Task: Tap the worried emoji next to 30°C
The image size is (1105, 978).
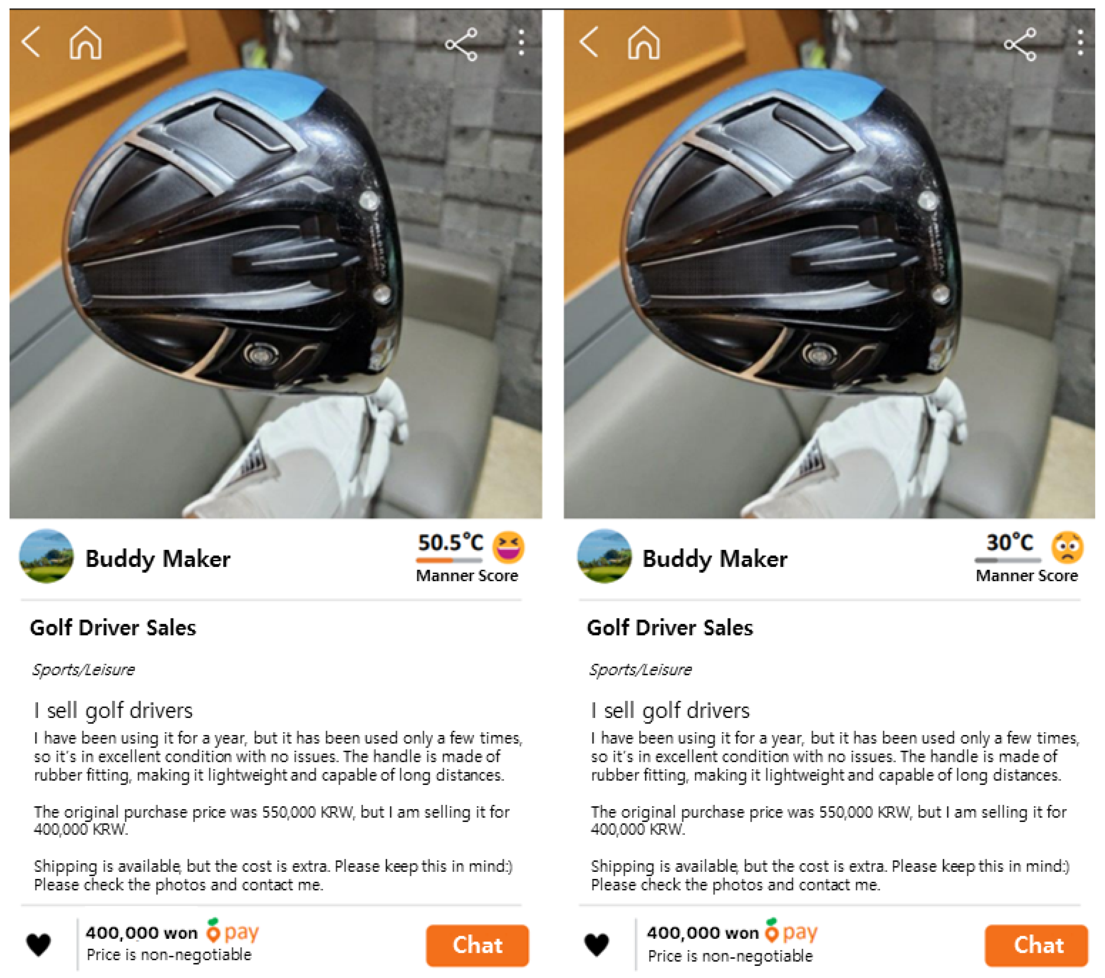Action: [1067, 547]
